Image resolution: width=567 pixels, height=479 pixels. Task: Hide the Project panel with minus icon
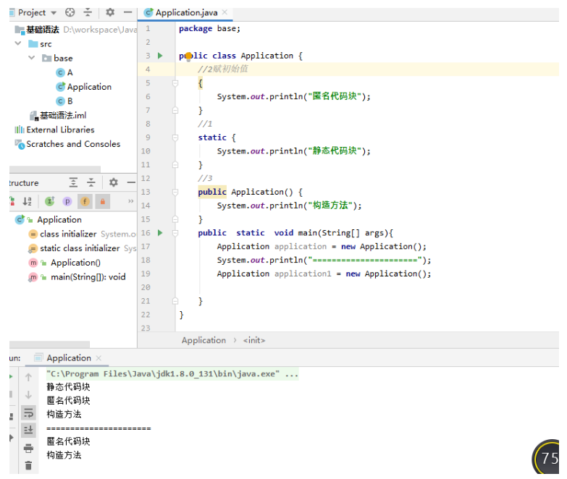point(127,12)
